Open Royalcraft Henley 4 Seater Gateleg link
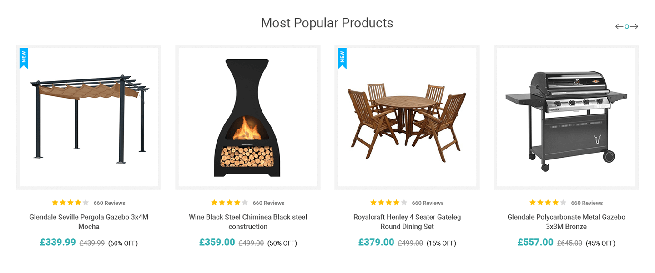The width and height of the screenshot is (655, 273). pos(407,222)
